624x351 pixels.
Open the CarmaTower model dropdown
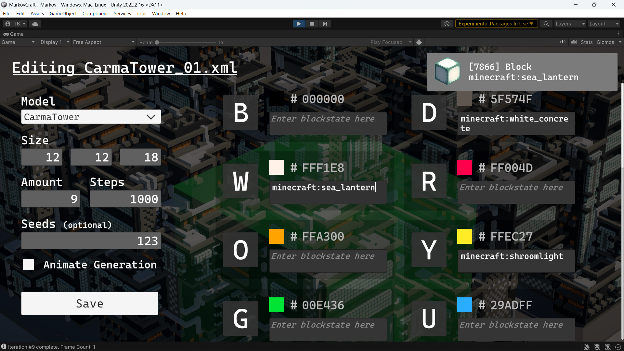pos(91,117)
